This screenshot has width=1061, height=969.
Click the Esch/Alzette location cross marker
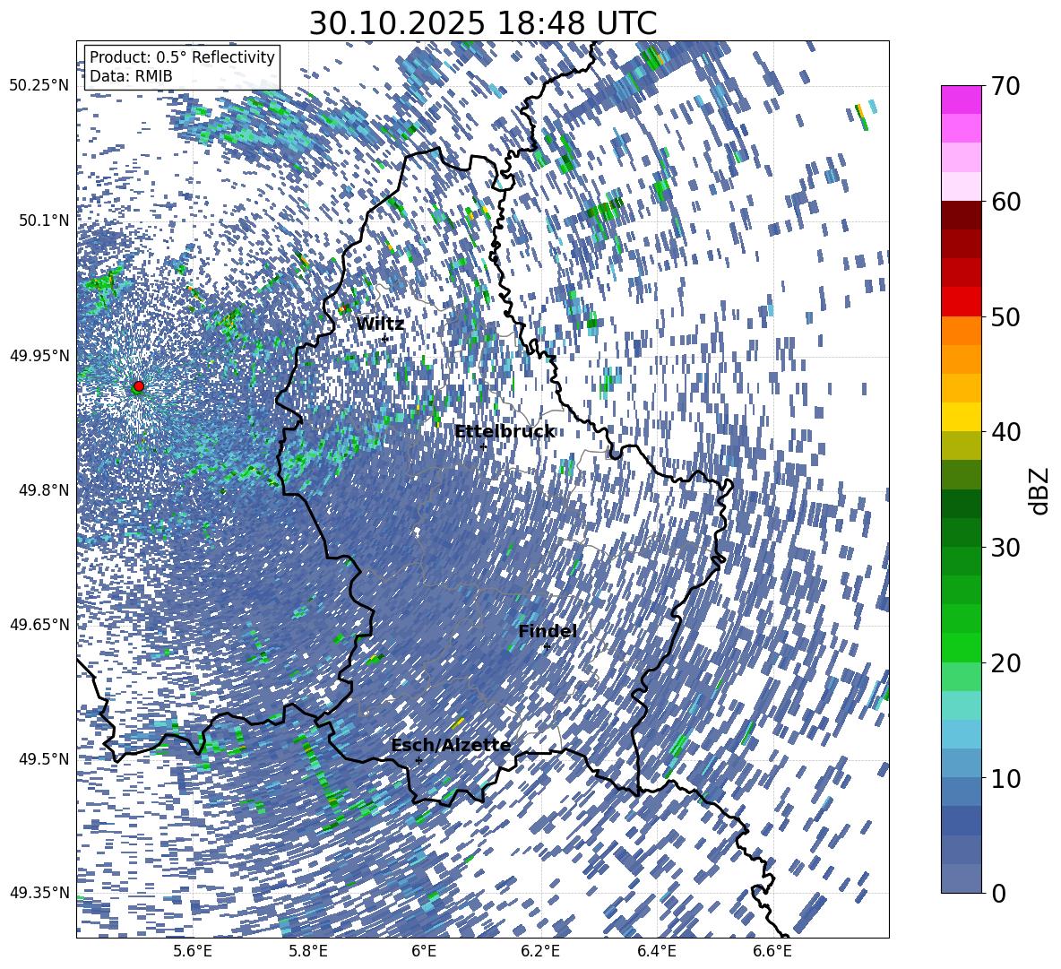418,760
